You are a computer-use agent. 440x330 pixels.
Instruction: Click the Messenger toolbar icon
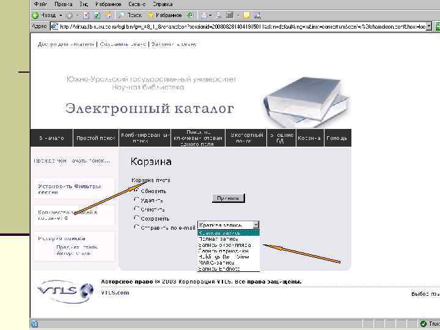pos(258,15)
